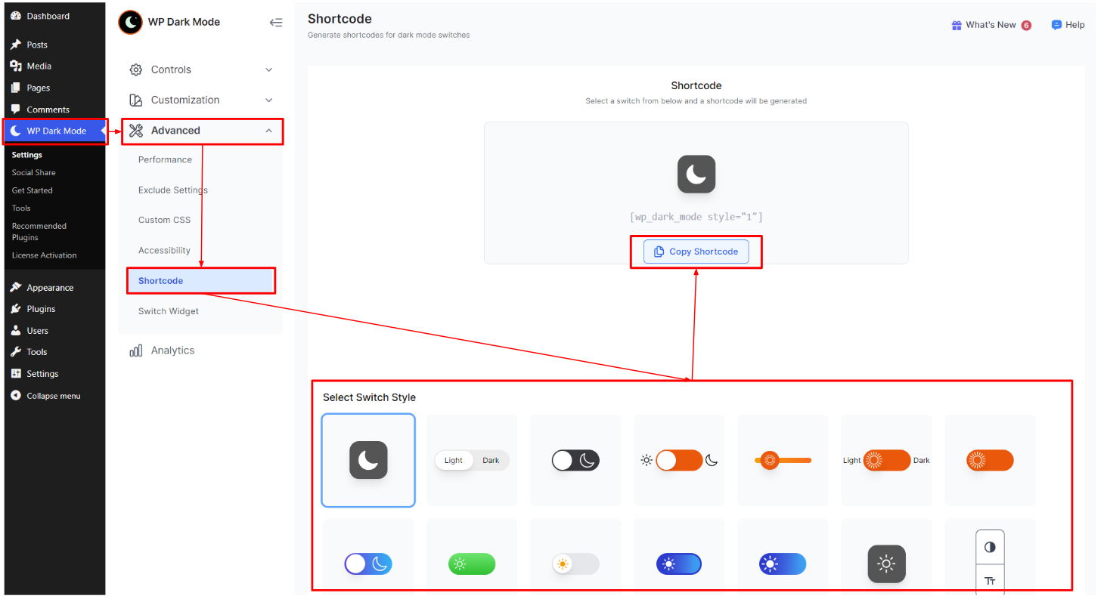Select the plain orange sun toggle style

coord(990,460)
